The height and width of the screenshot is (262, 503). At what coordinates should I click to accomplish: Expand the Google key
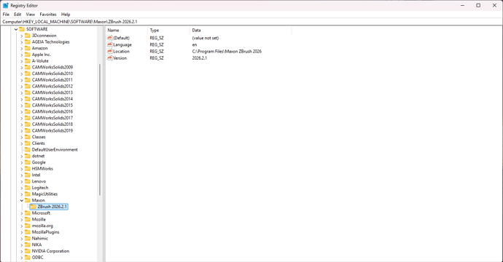[22, 162]
